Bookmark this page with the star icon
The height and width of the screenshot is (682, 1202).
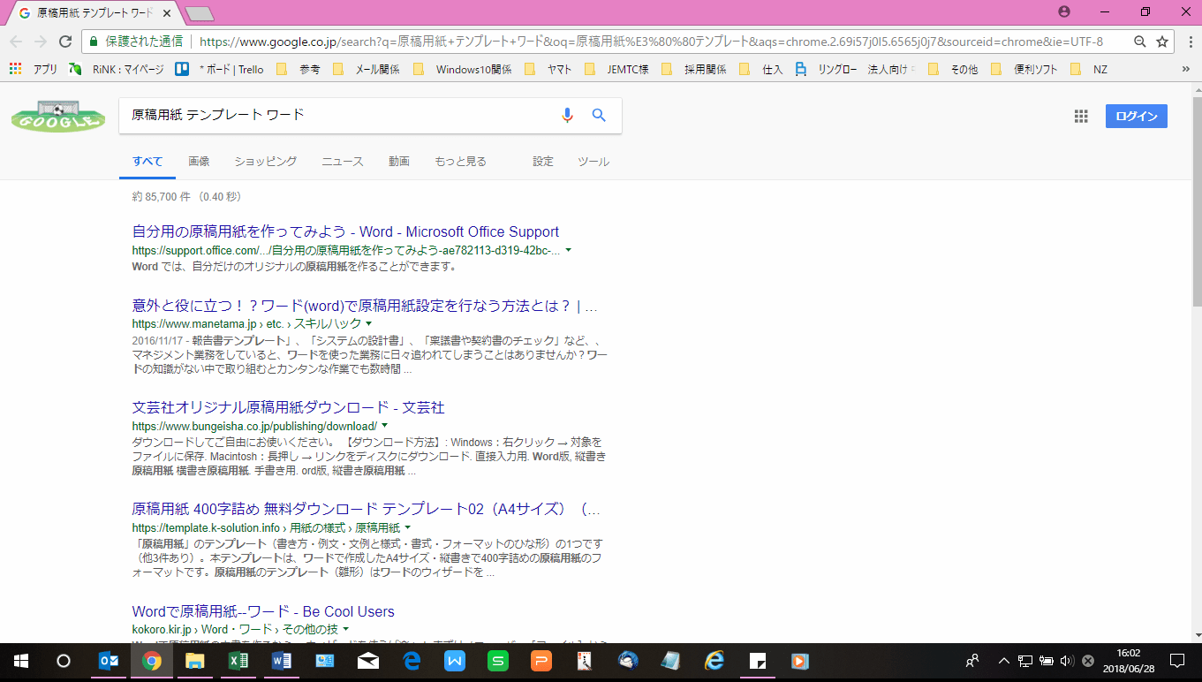tap(1162, 42)
